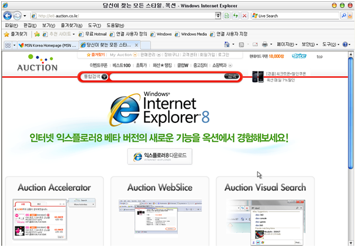Open the 중고장터 navigation link

pos(200,66)
